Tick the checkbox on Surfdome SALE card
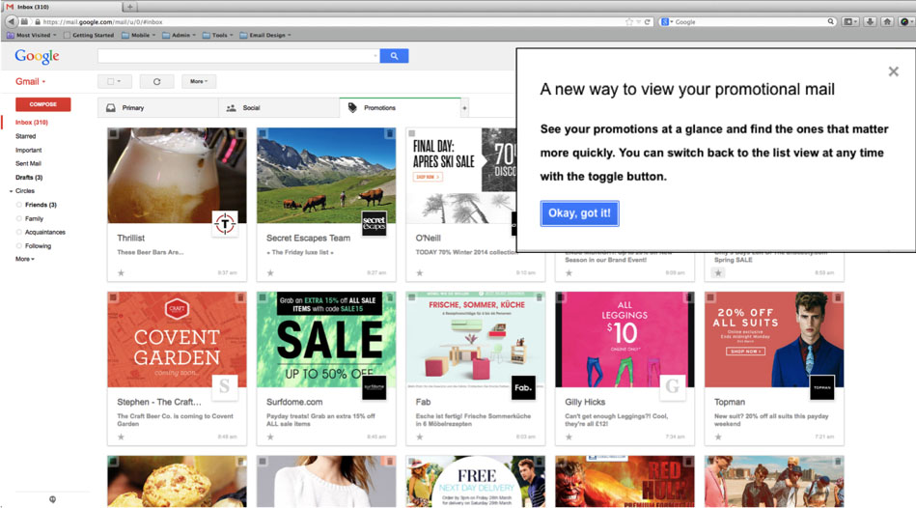916x508 pixels. pos(263,298)
